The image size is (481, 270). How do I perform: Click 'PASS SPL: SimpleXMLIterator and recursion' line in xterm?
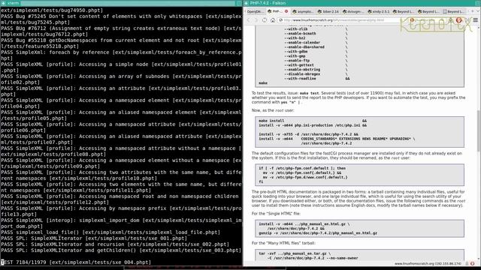coord(115,244)
